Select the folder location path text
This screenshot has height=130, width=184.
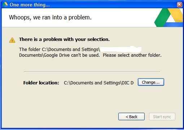(x=98, y=83)
